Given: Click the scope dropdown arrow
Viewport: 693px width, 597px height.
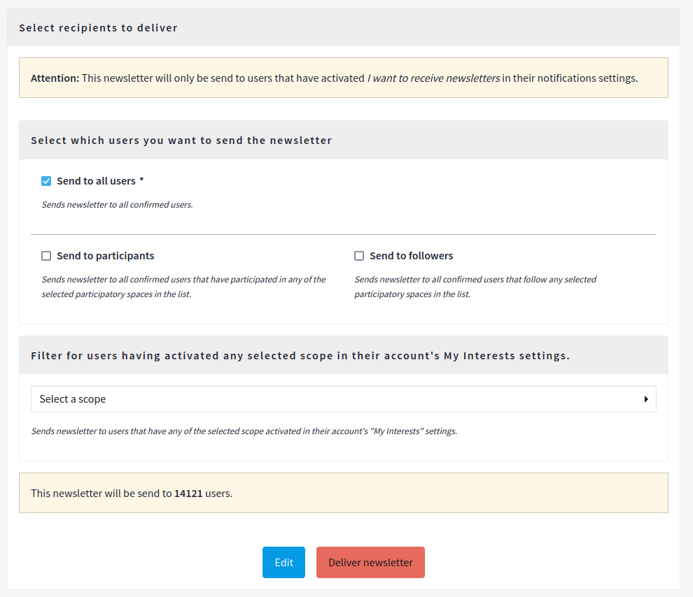Looking at the screenshot, I should pos(645,399).
